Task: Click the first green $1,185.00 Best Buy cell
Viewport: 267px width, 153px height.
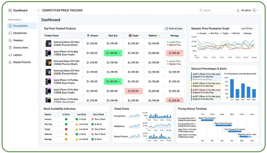Action: tap(113, 53)
